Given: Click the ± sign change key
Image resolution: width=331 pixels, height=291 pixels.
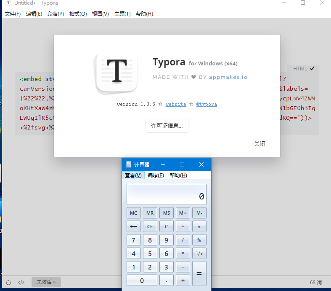Looking at the screenshot, I should (183, 226).
